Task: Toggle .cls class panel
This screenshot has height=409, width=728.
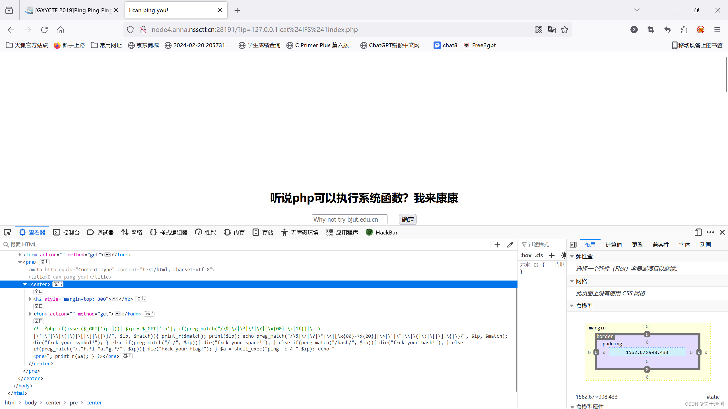Action: pyautogui.click(x=539, y=255)
